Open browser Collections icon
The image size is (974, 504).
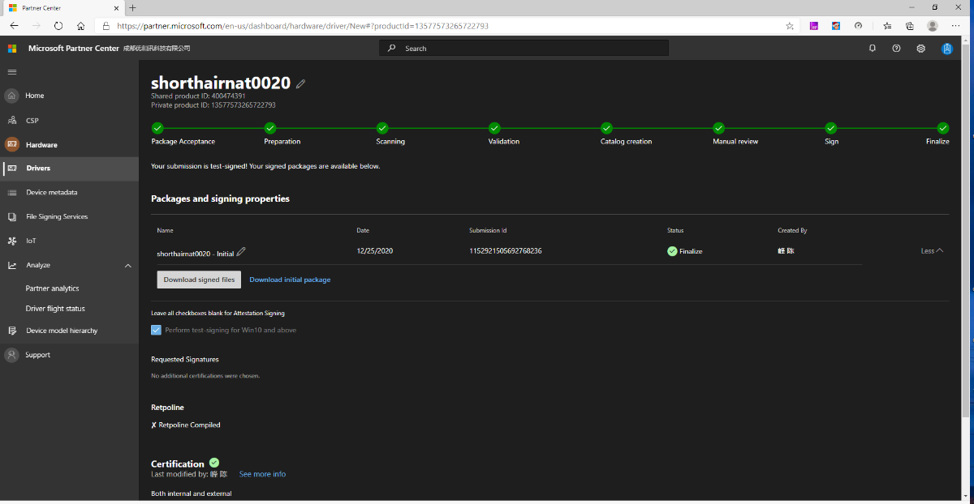(x=910, y=26)
